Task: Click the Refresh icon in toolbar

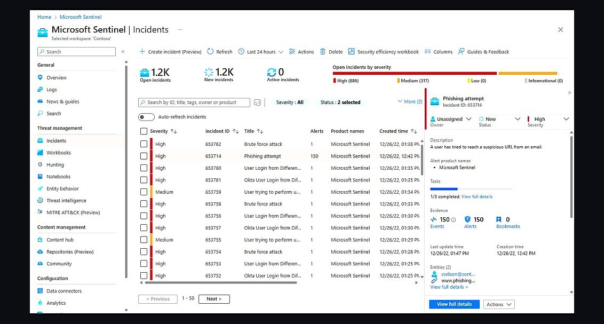Action: (x=210, y=52)
